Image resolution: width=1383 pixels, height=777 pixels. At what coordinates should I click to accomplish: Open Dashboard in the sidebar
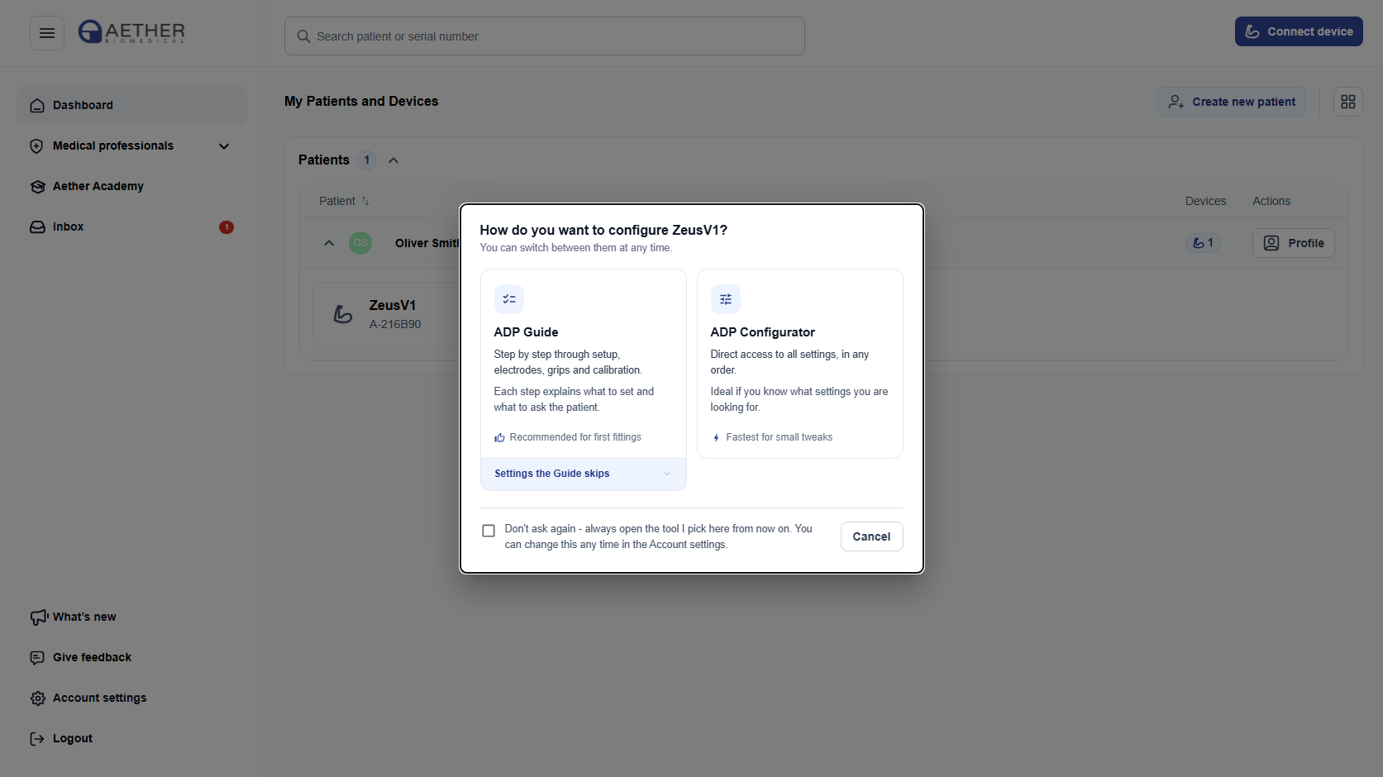point(131,105)
